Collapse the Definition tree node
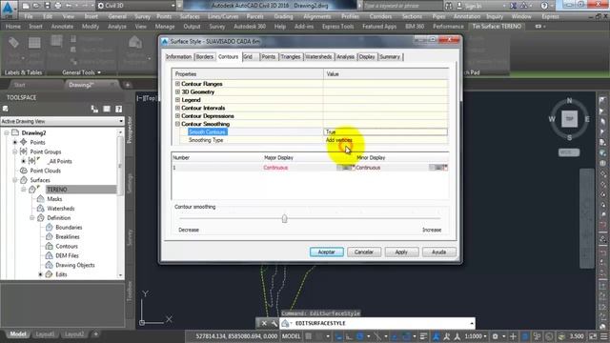This screenshot has height=343, width=610. point(31,218)
